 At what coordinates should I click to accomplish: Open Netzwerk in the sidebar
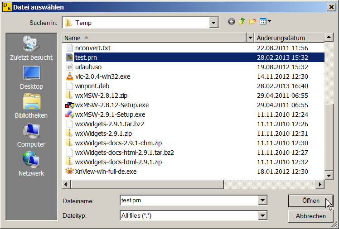point(31,164)
